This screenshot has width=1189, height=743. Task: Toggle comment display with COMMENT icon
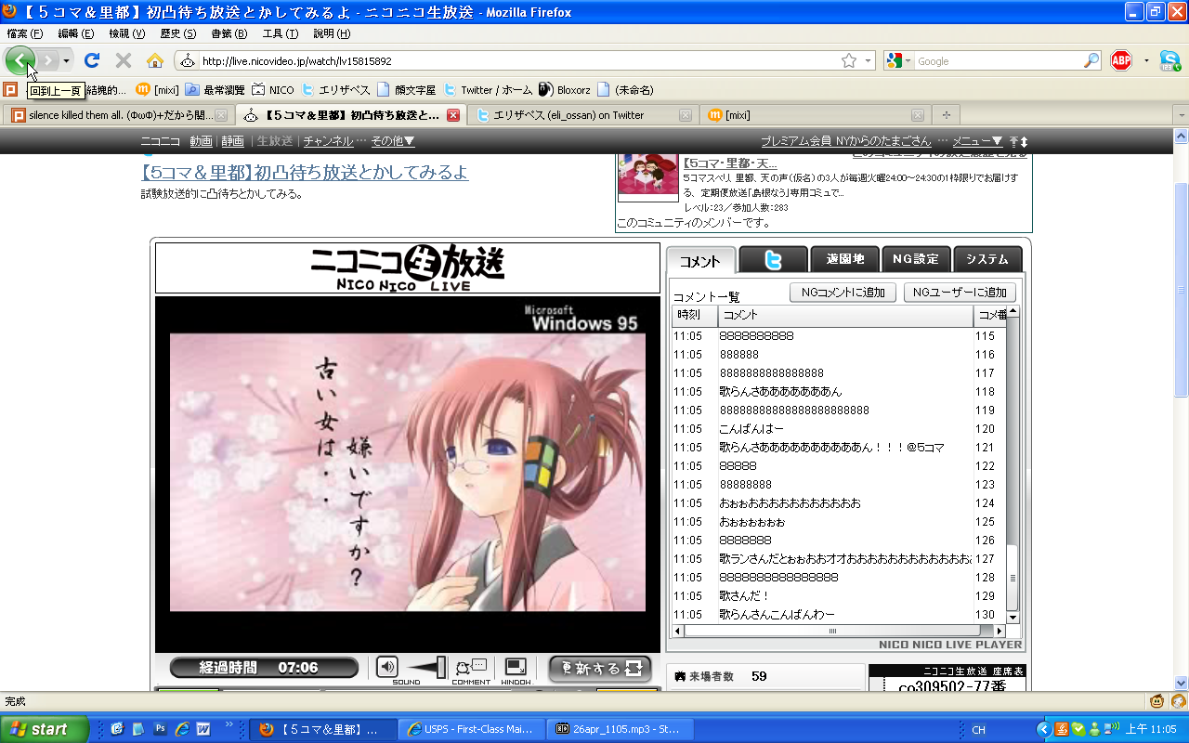point(471,668)
